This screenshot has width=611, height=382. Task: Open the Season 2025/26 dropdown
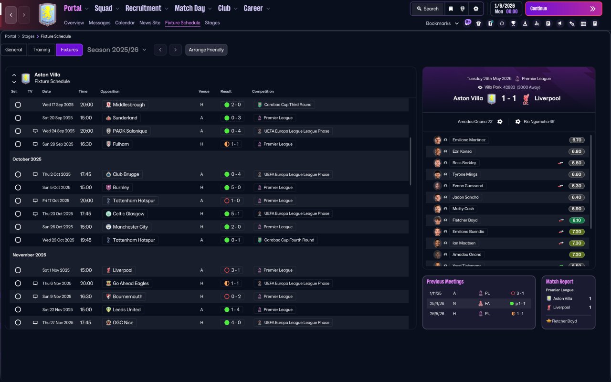pyautogui.click(x=117, y=50)
